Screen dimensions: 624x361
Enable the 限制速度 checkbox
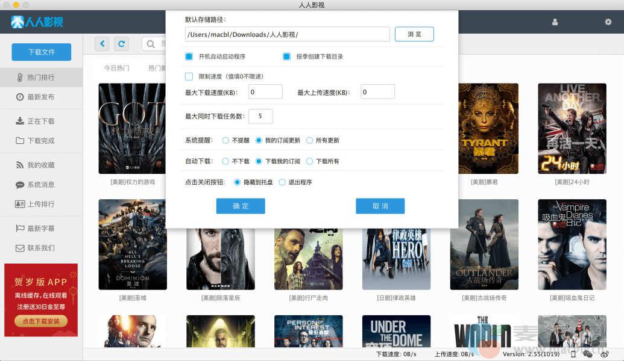[x=189, y=76]
